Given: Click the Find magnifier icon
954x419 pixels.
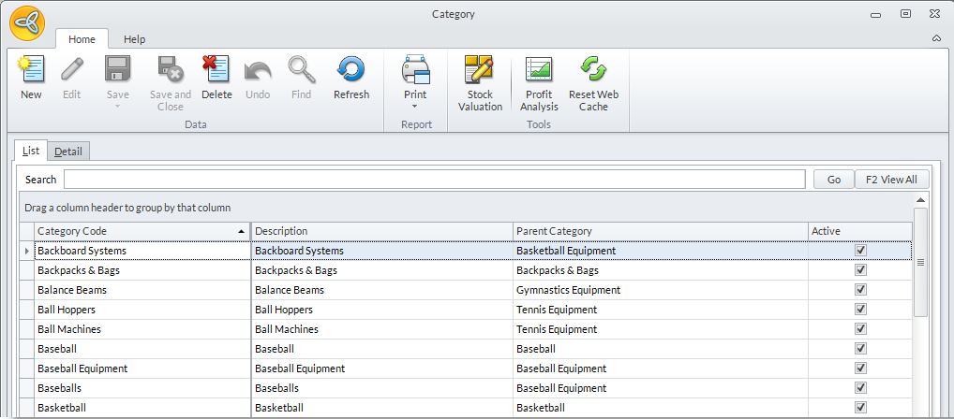Looking at the screenshot, I should (301, 71).
